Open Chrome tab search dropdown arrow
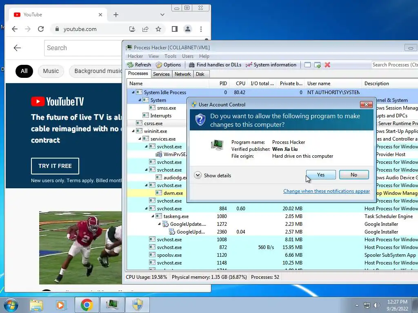 pyautogui.click(x=162, y=15)
